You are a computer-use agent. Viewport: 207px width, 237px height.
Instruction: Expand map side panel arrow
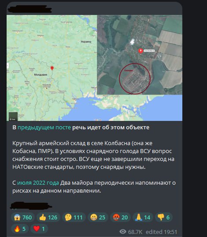[x=7, y=66]
